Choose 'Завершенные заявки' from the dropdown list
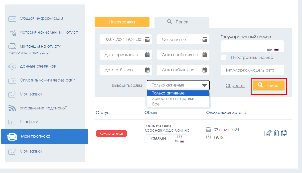The width and height of the screenshot is (302, 173). [173, 98]
